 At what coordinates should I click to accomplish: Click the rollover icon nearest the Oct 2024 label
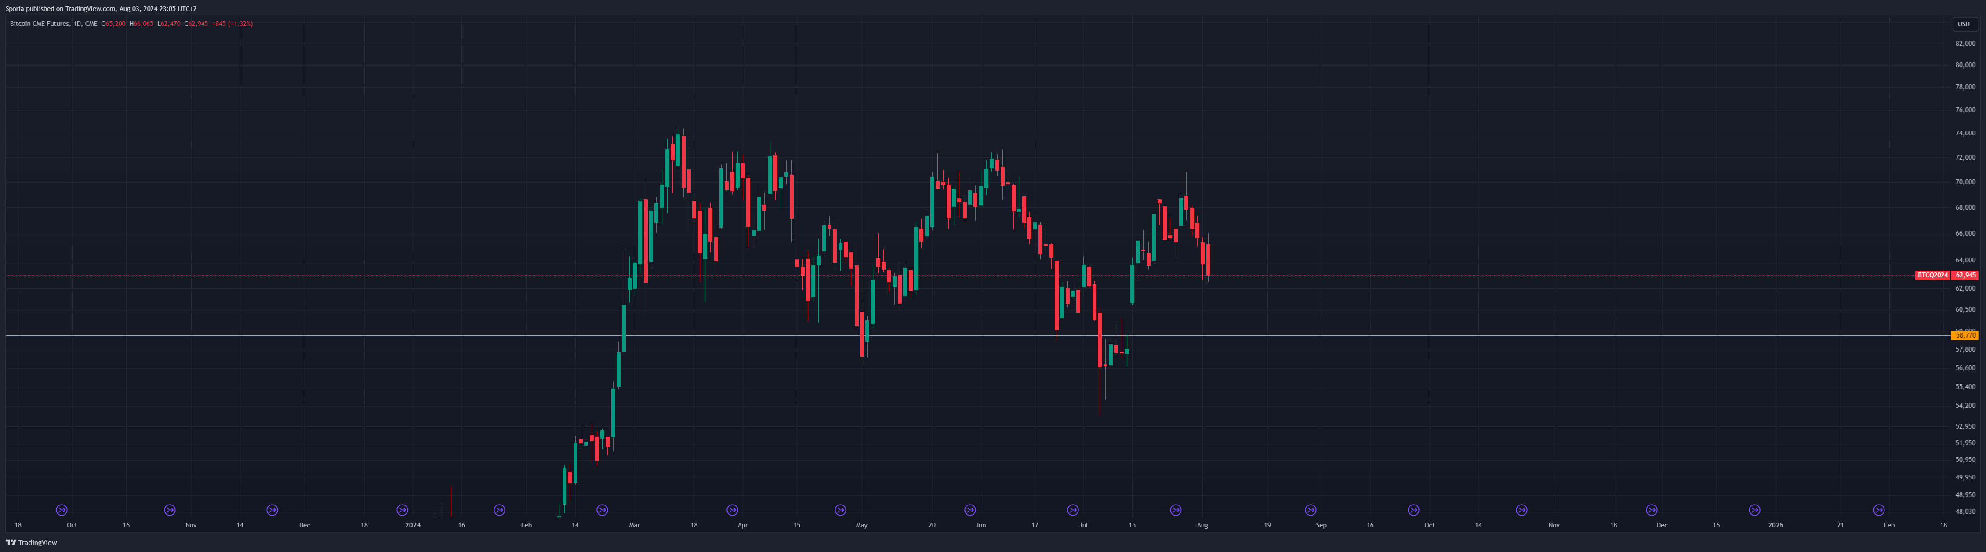click(x=1413, y=510)
